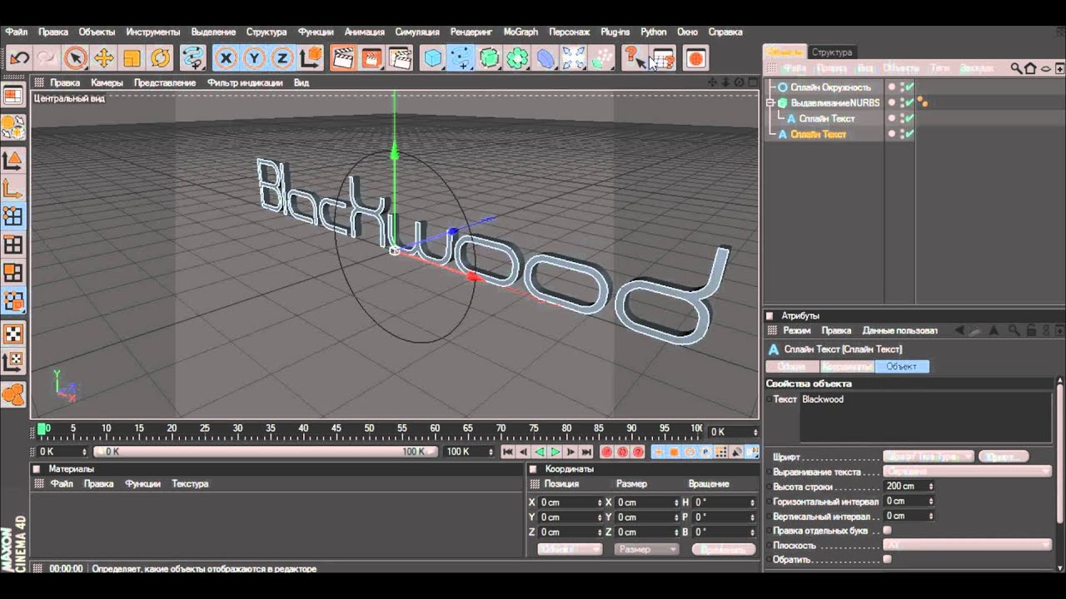Open the NURBS generators icon
This screenshot has height=599, width=1066.
489,57
